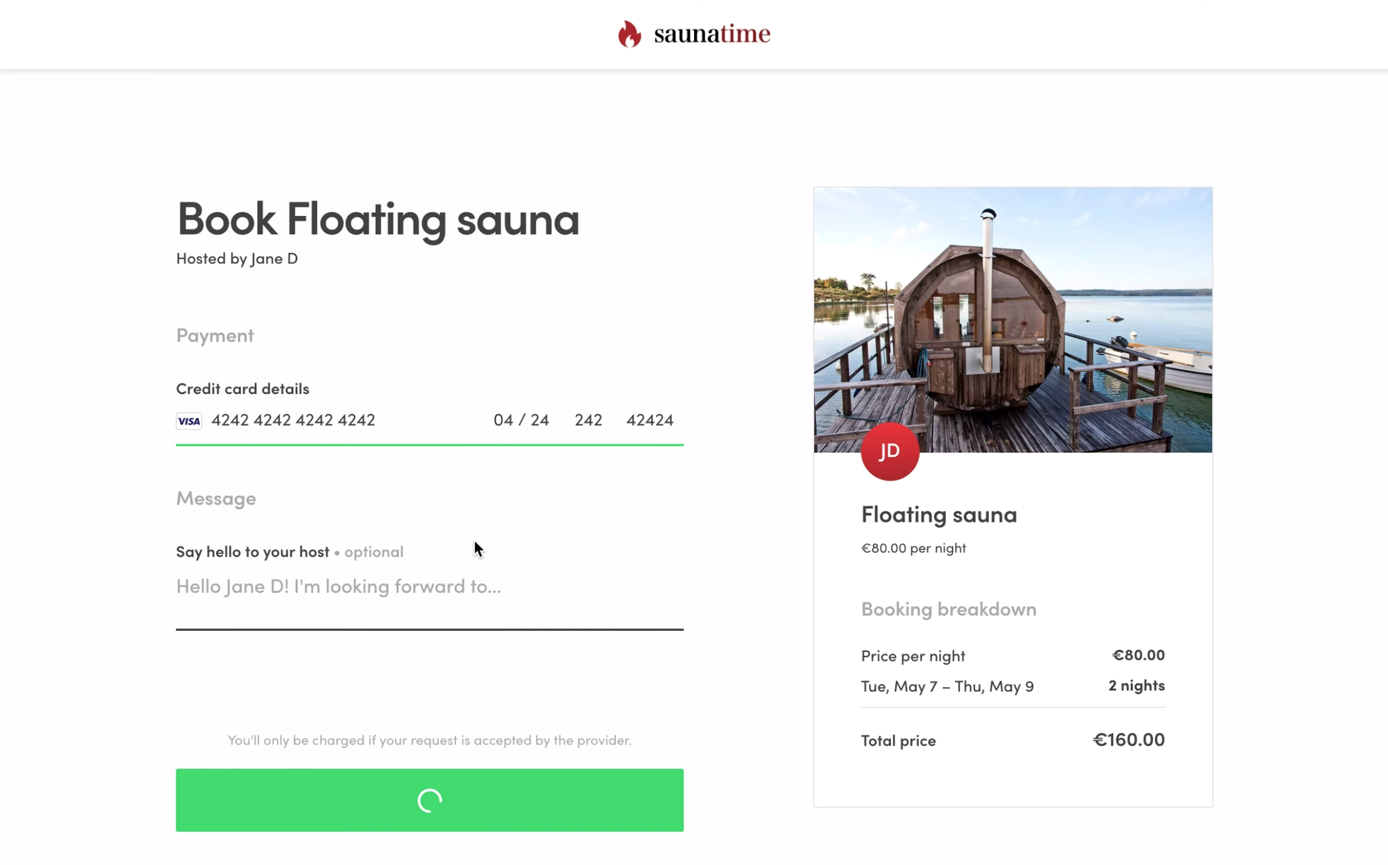Click the CVC field showing 242

click(587, 420)
